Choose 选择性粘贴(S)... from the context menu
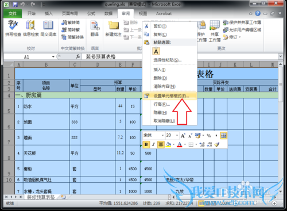The width and height of the screenshot is (287, 211). click(x=170, y=60)
